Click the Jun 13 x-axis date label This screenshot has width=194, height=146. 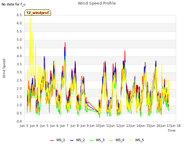[125, 126]
